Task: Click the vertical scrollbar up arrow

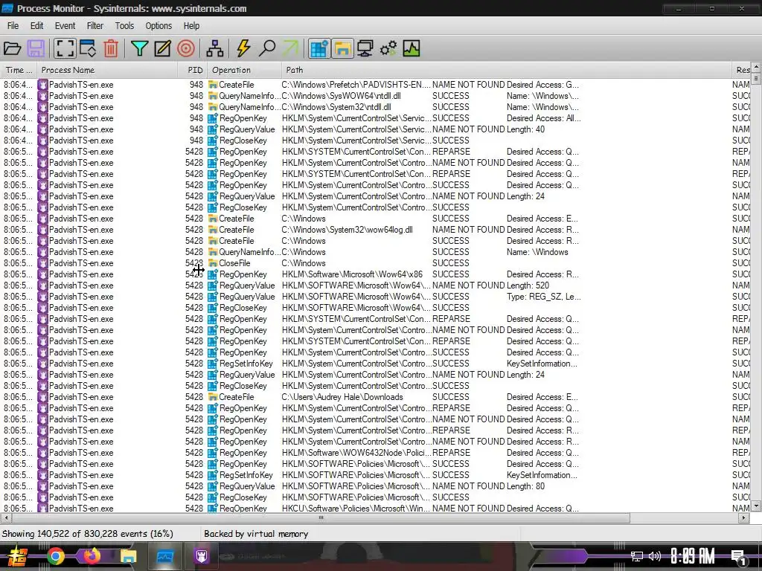Action: tap(756, 66)
